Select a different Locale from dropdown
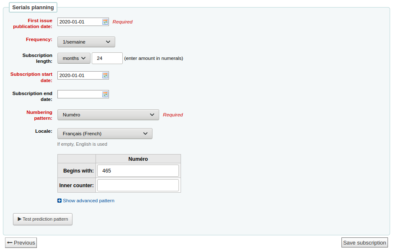This screenshot has height=250, width=393. click(x=105, y=134)
